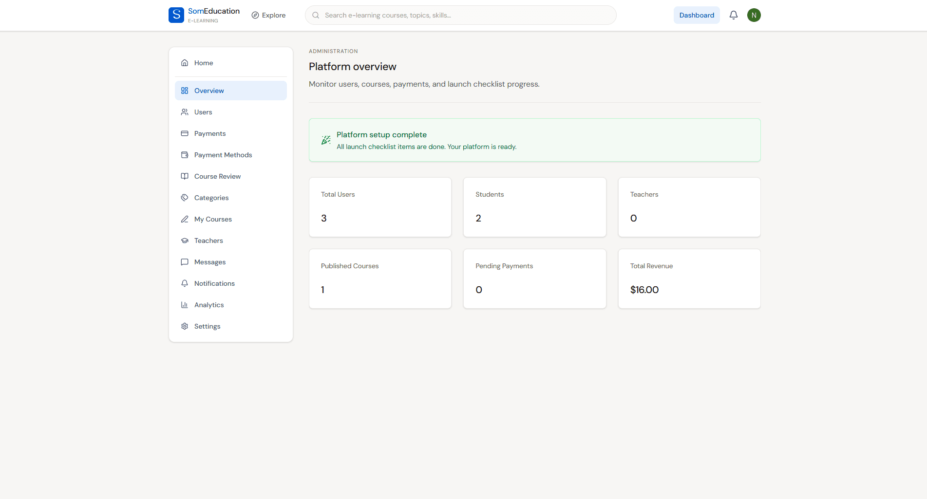Image resolution: width=927 pixels, height=499 pixels.
Task: Go to Home in the sidebar
Action: (x=231, y=63)
